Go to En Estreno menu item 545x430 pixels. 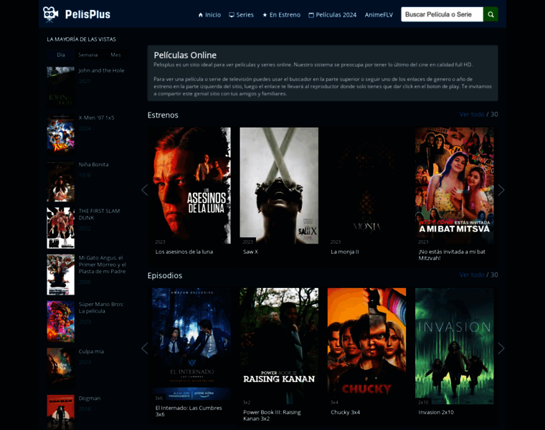point(282,14)
